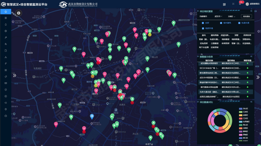
Task: Open the network topology sidebar icon
Action: pyautogui.click(x=6, y=57)
